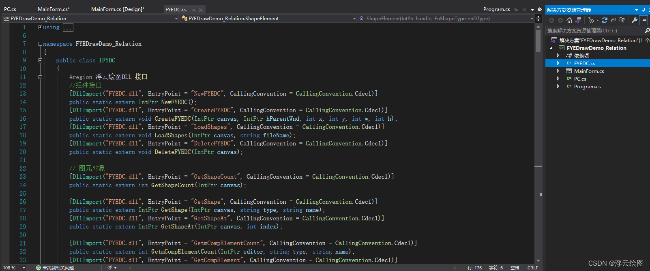Click the horizontal scrollbar right arrow

(x=455, y=268)
